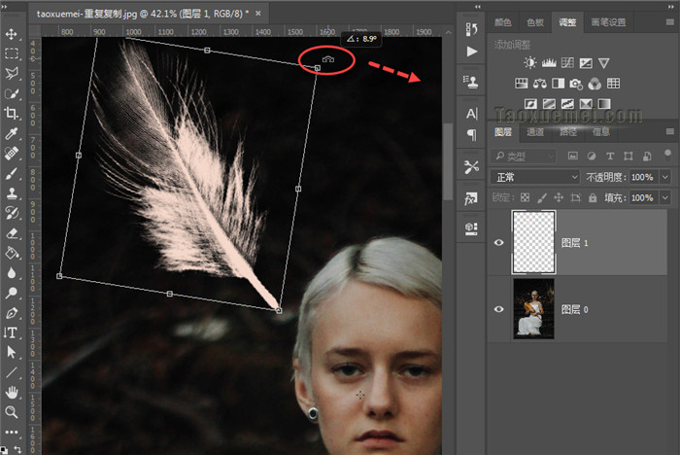Select the Line tool

(12, 372)
